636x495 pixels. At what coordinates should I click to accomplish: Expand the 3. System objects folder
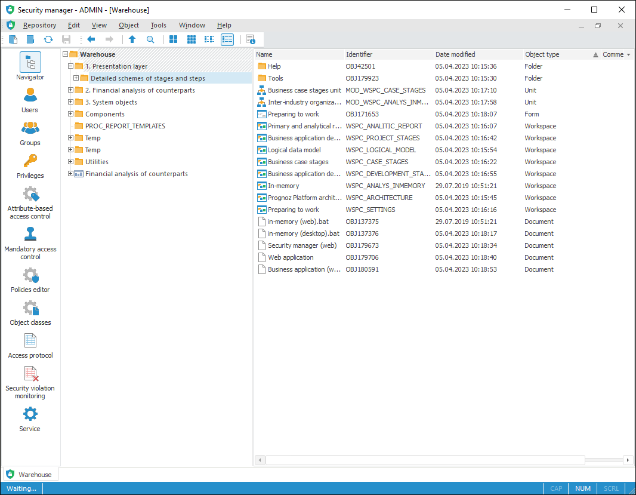pyautogui.click(x=70, y=102)
